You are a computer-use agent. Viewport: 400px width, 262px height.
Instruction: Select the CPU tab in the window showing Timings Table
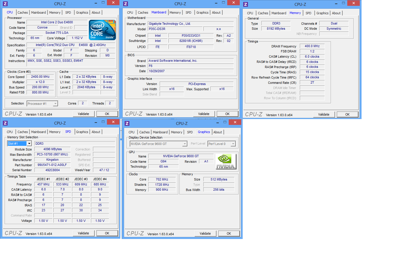coord(10,132)
